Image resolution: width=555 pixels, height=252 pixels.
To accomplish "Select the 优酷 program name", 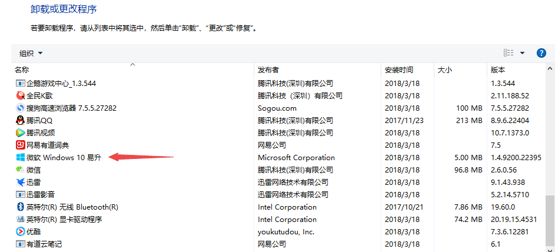I will pos(34,232).
